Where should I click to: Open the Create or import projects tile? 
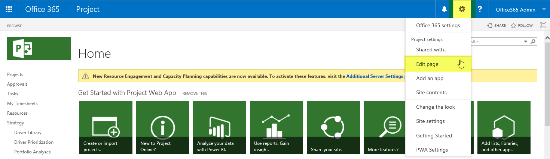click(x=106, y=128)
